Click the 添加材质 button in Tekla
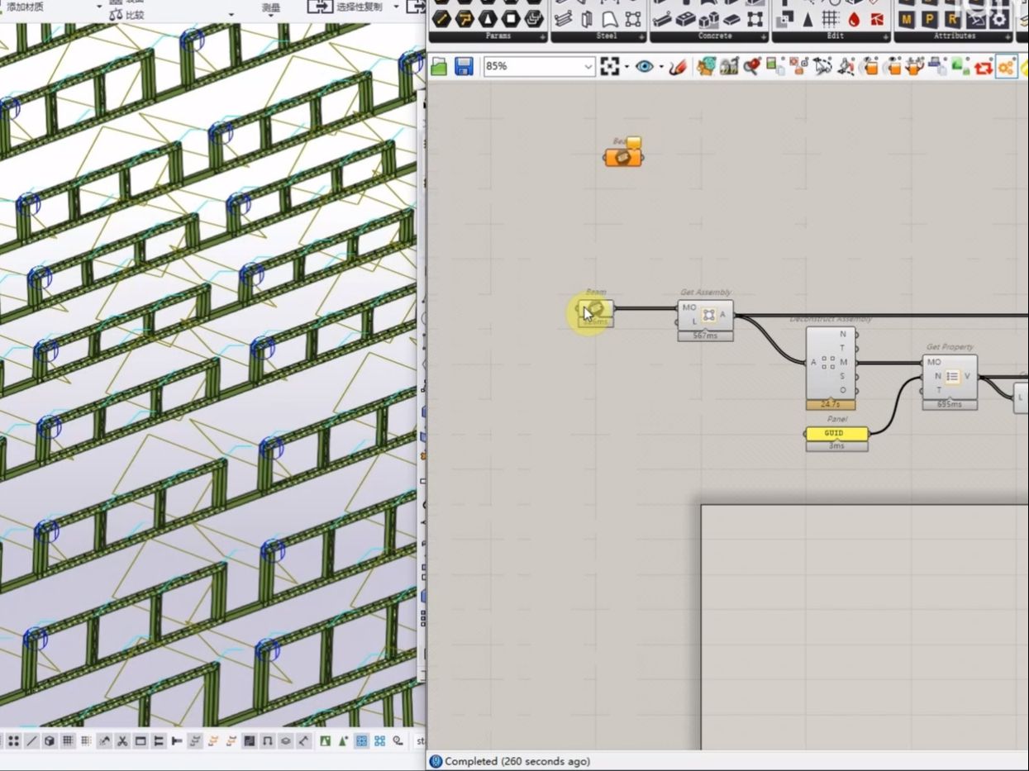The height and width of the screenshot is (771, 1029). point(26,7)
